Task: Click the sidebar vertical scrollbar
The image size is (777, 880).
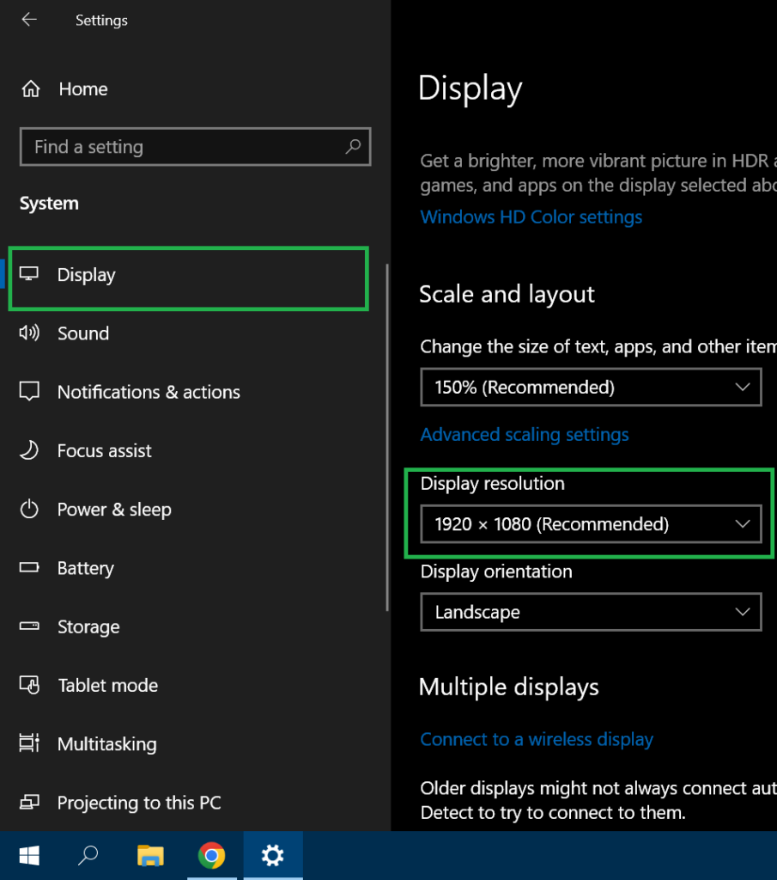Action: pos(387,430)
